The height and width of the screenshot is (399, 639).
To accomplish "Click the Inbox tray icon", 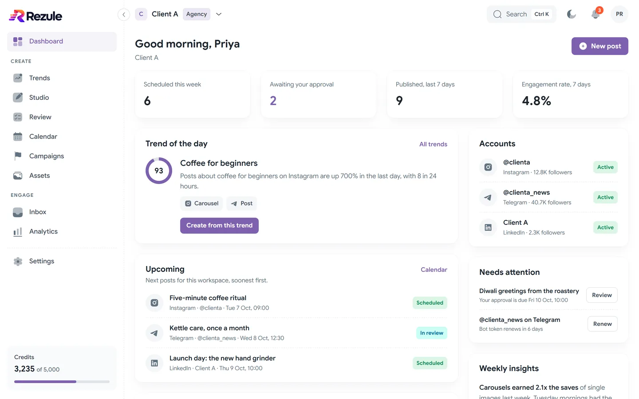I will [x=18, y=212].
